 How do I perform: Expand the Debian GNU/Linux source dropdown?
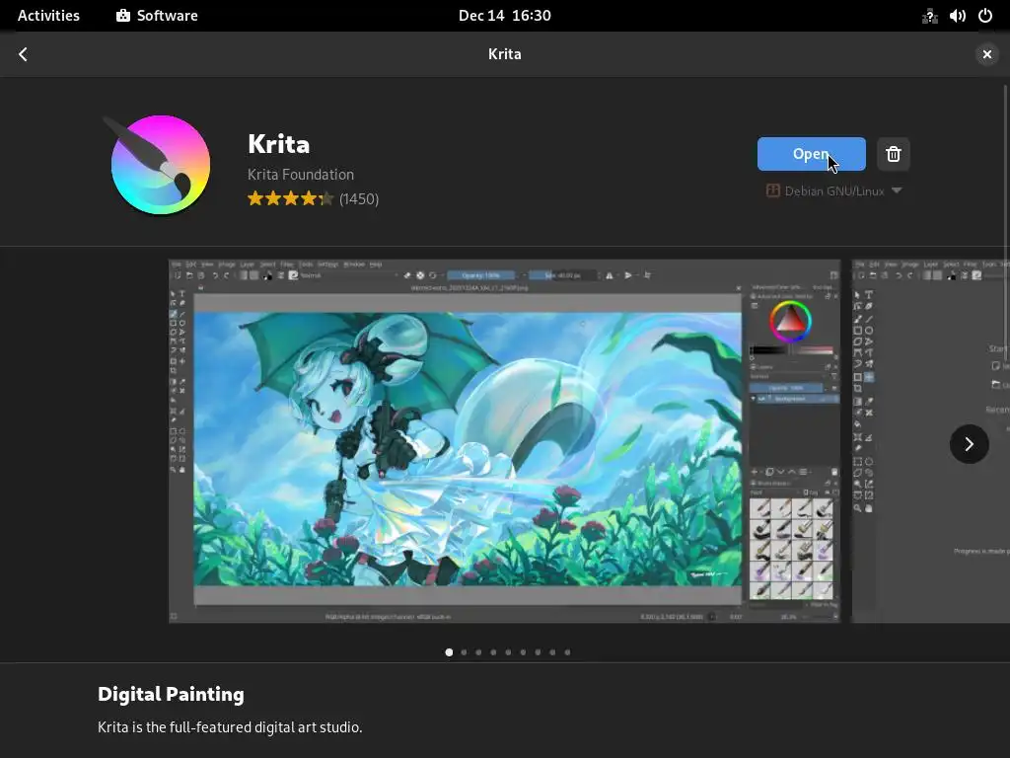pos(833,190)
